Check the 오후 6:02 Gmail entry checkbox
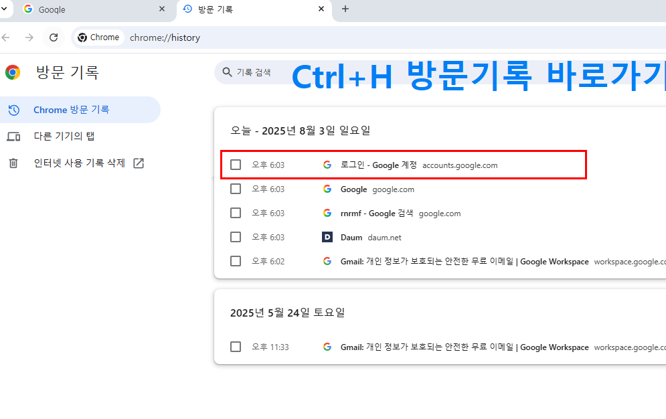This screenshot has height=419, width=666. coord(236,261)
